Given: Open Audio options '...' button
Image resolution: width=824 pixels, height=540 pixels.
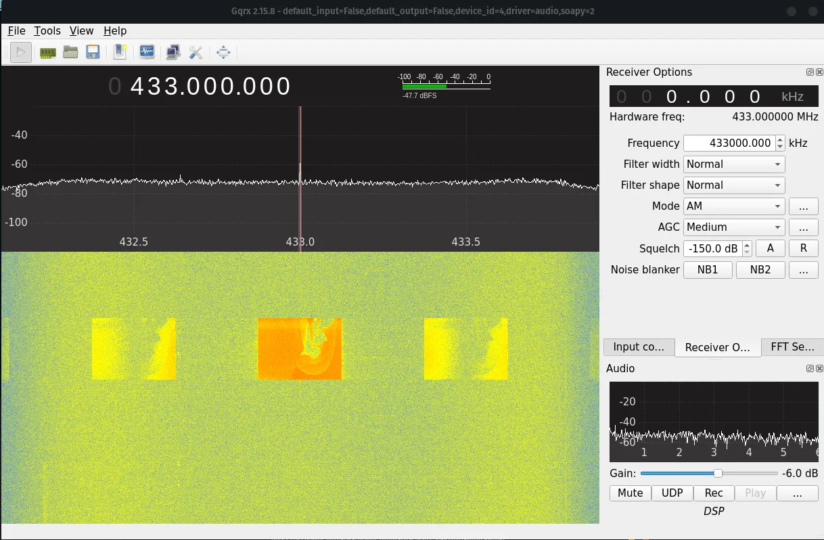Looking at the screenshot, I should click(797, 493).
